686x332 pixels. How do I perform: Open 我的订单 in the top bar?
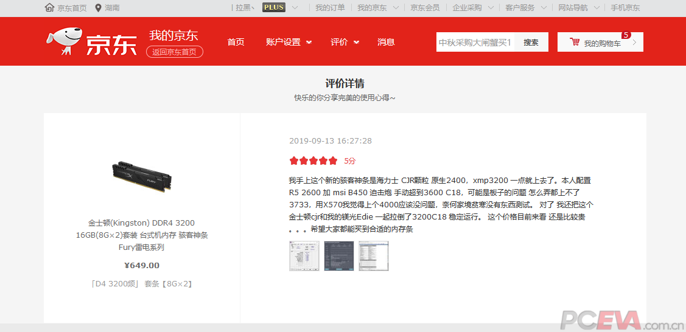(330, 8)
